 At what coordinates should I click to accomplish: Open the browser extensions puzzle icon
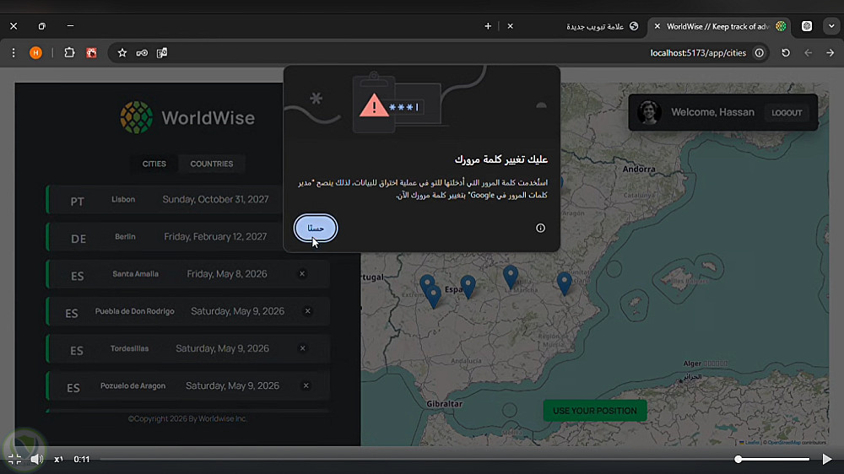pos(69,53)
